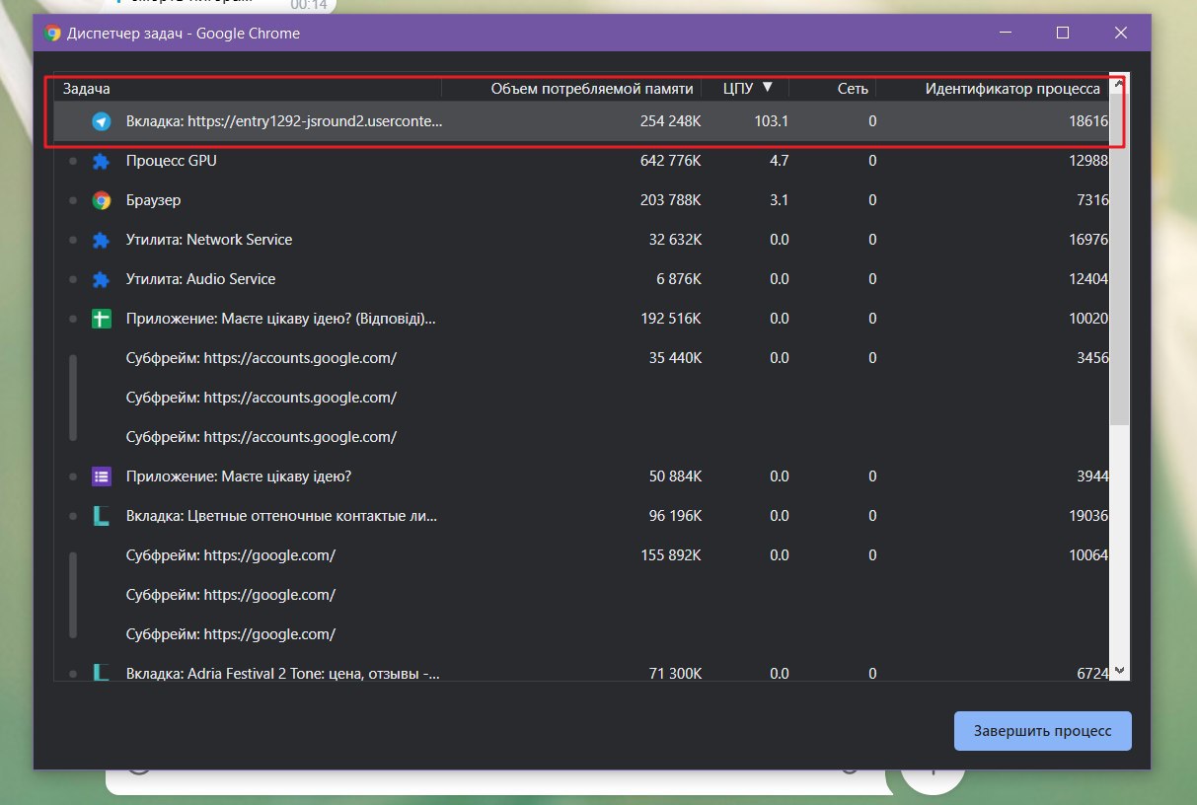Image resolution: width=1197 pixels, height=805 pixels.
Task: Select the Утилита: Network Service row
Action: [x=582, y=240]
